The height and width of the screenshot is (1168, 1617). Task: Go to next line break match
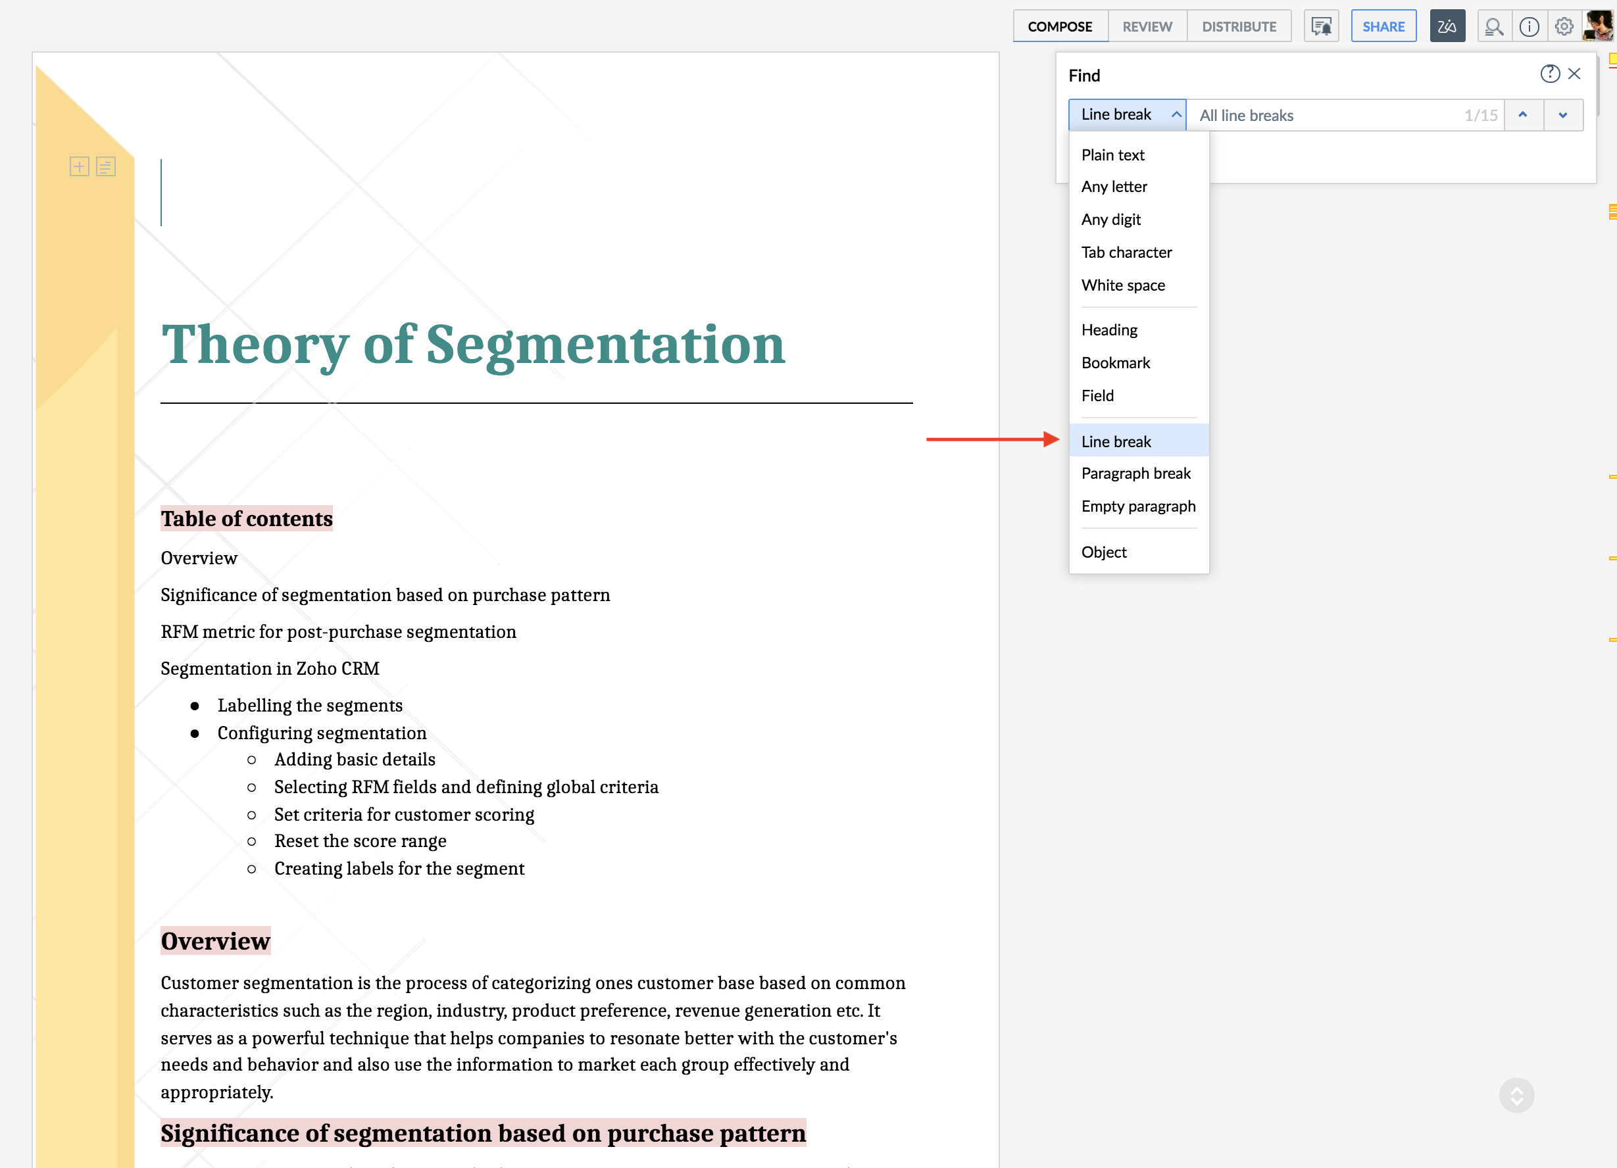1563,114
